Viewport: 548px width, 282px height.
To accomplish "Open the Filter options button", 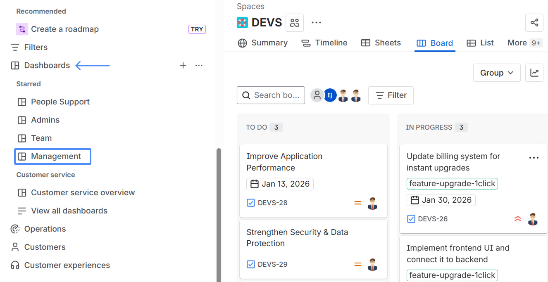I will click(x=391, y=95).
